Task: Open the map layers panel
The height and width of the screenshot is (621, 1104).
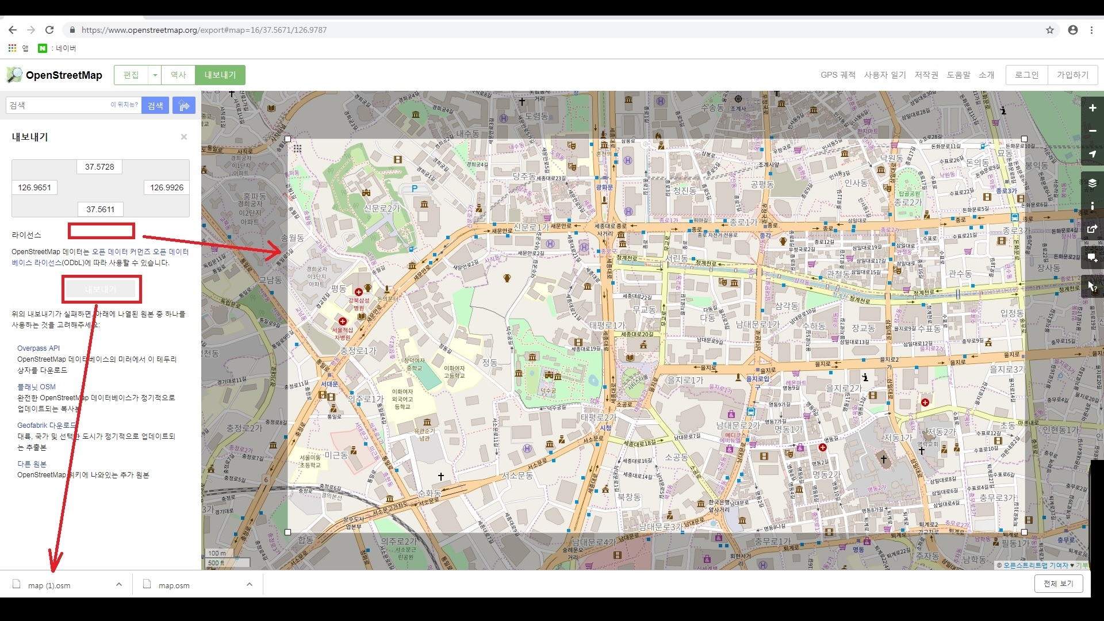Action: [x=1092, y=183]
